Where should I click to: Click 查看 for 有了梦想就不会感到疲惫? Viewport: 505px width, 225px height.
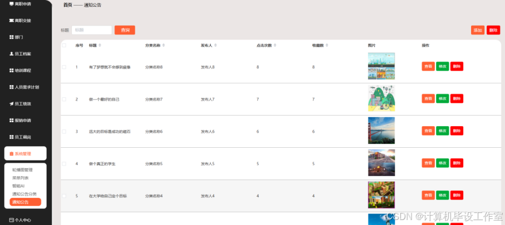tap(428, 67)
